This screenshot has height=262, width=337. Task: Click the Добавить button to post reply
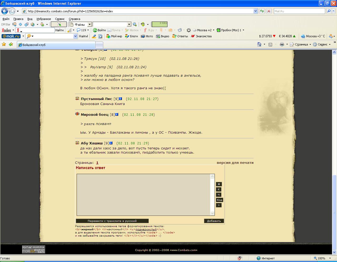pyautogui.click(x=214, y=221)
